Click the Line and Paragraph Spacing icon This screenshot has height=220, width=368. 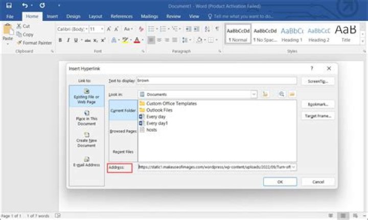click(x=185, y=40)
